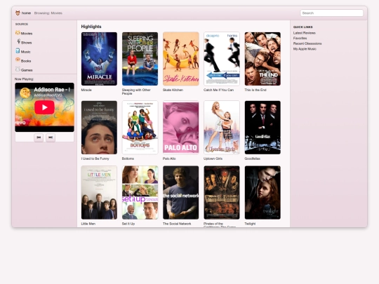Open Sleeping with Other People poster

tap(140, 59)
